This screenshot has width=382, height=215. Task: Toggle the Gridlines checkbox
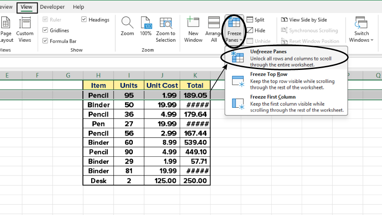(x=45, y=30)
